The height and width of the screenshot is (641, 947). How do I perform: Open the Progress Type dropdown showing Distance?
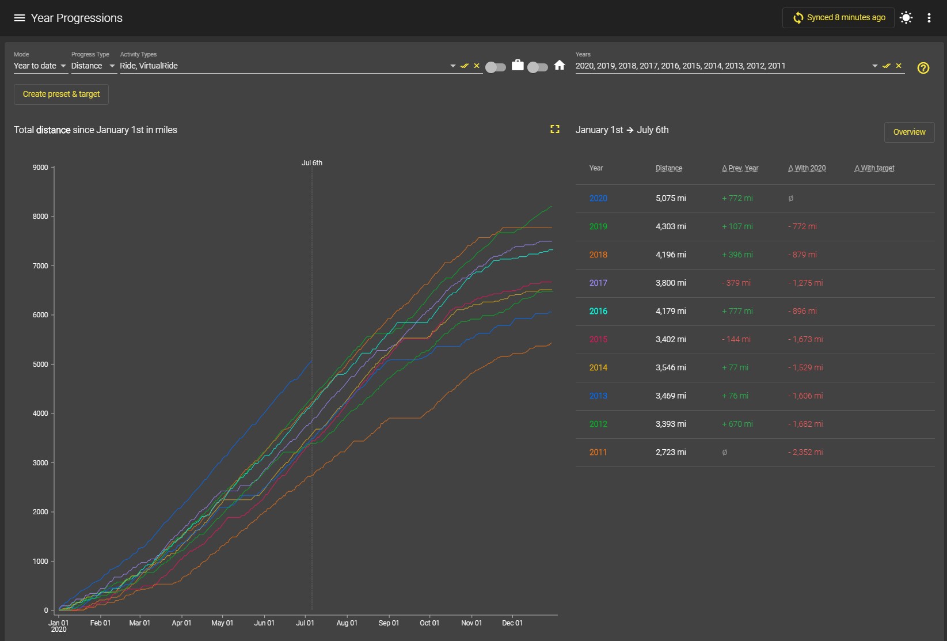click(x=93, y=66)
